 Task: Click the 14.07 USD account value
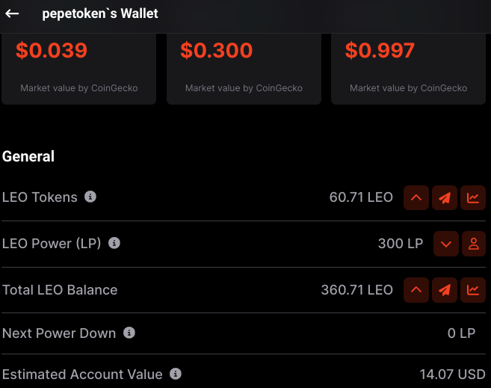click(x=452, y=375)
